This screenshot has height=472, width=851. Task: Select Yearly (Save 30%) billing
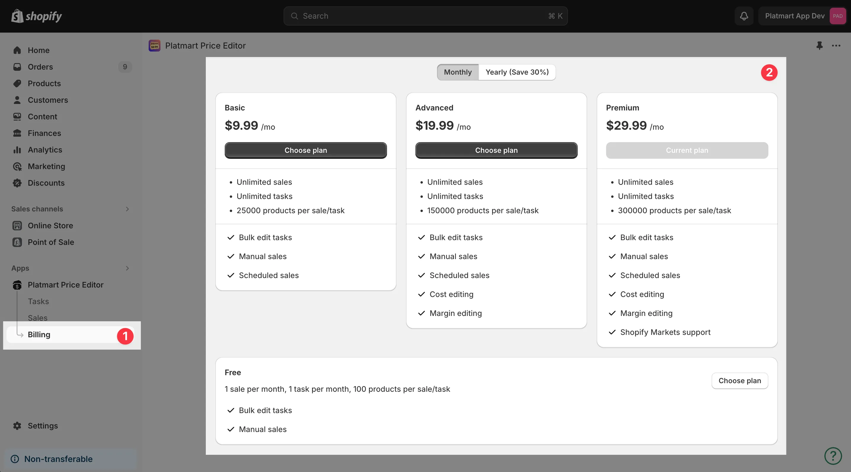[517, 72]
